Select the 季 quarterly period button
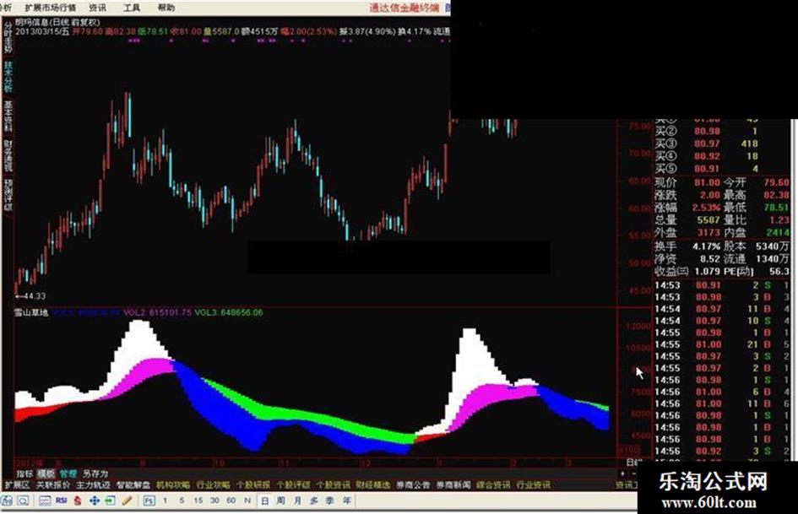 [x=330, y=500]
